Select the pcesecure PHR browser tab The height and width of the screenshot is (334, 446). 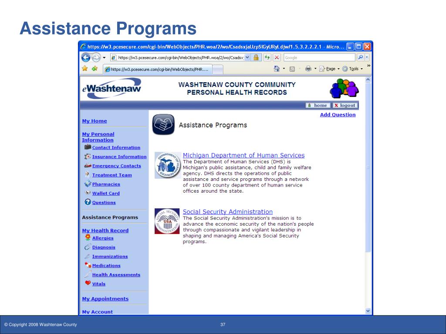tap(157, 69)
